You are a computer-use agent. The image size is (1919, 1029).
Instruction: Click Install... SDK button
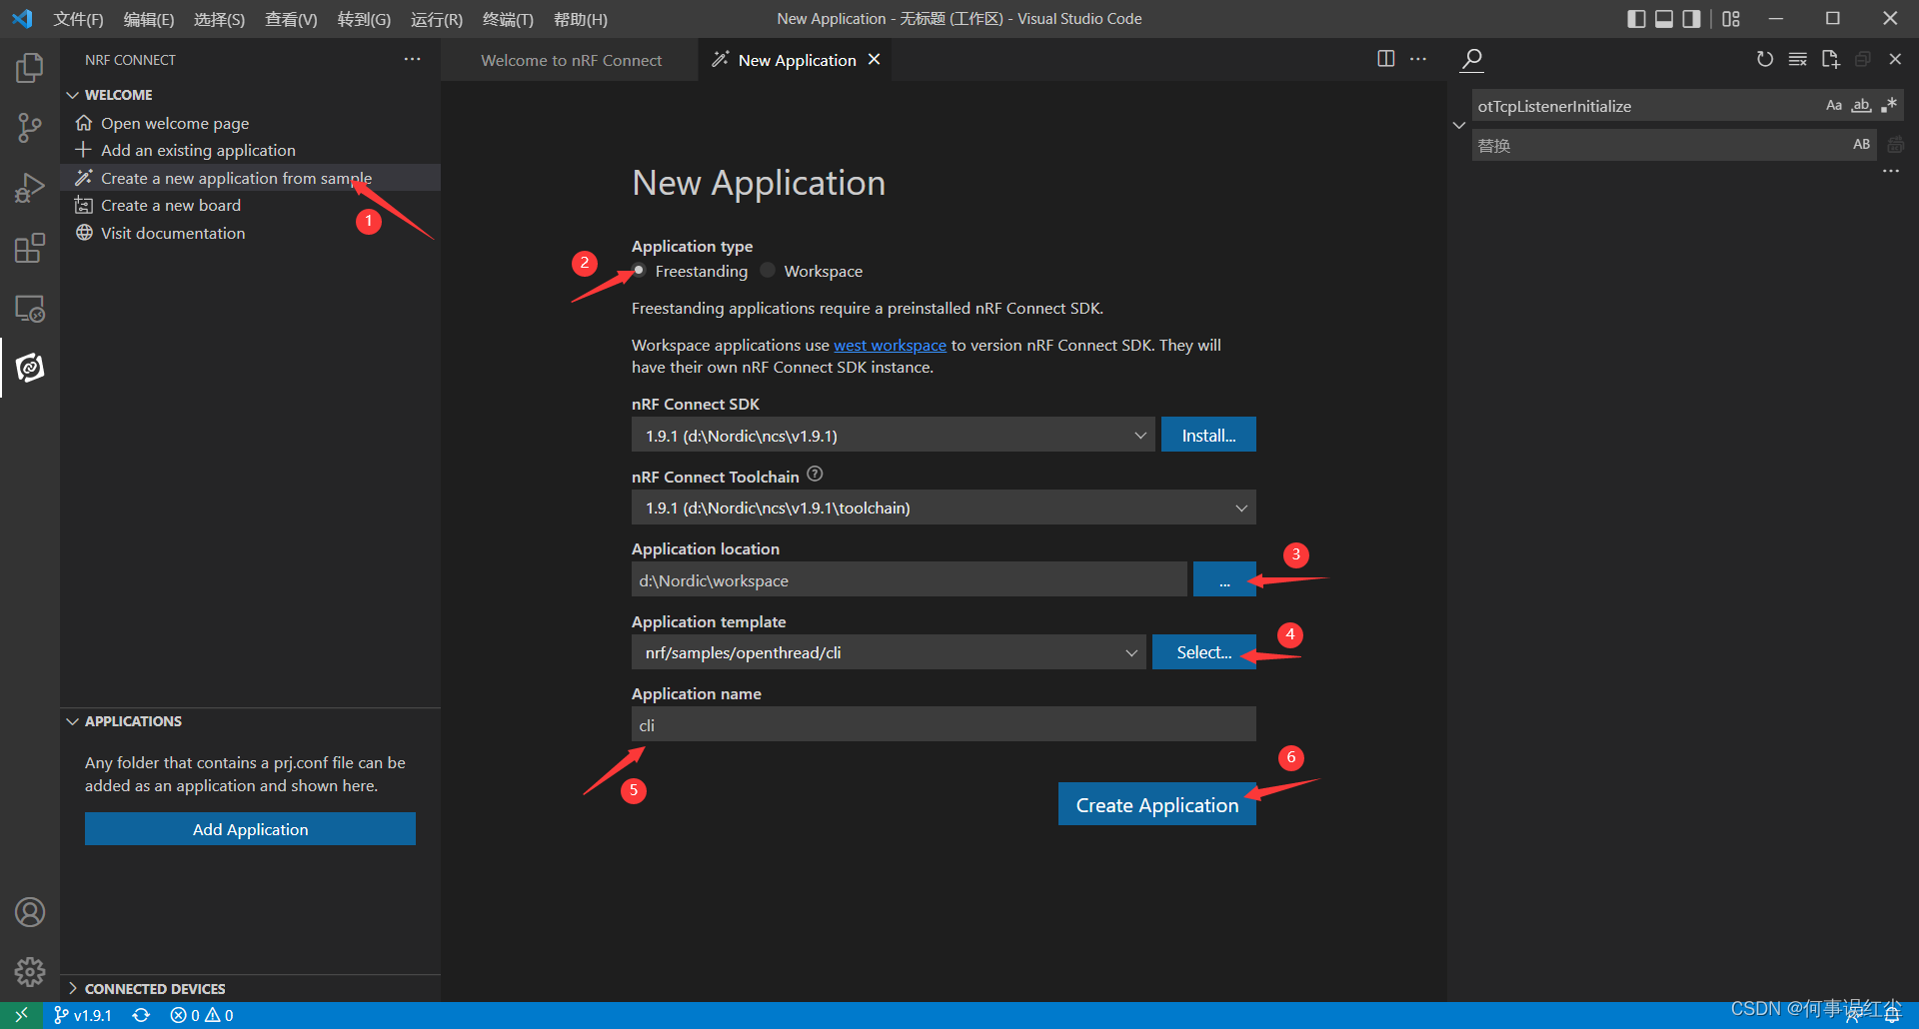1208,435
